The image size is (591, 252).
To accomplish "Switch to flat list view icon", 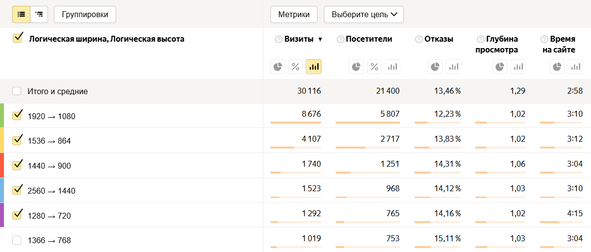I will click(x=21, y=15).
